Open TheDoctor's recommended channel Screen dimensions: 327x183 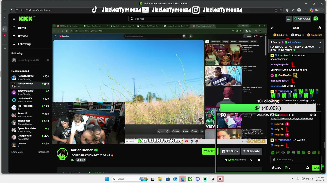coord(30,122)
